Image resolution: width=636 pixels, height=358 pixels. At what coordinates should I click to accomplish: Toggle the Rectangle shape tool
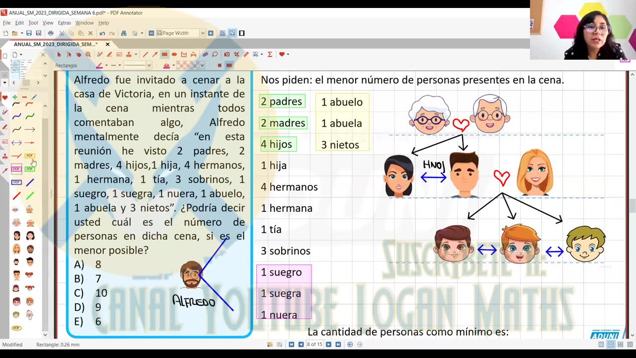point(164,54)
